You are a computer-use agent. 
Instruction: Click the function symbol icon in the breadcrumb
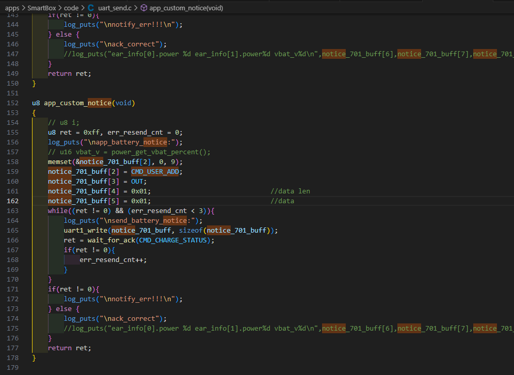click(x=143, y=8)
